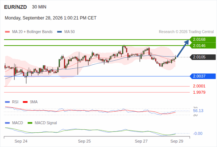Click the RSI value 56.13
Screen dimensions: 217x147
click(x=198, y=111)
